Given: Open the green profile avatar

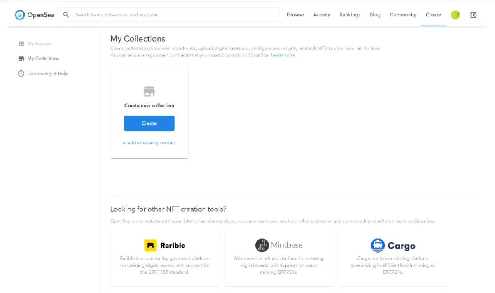Looking at the screenshot, I should (x=455, y=15).
